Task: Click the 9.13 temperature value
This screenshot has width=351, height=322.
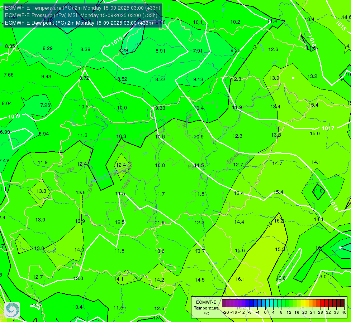Action: coord(198,79)
